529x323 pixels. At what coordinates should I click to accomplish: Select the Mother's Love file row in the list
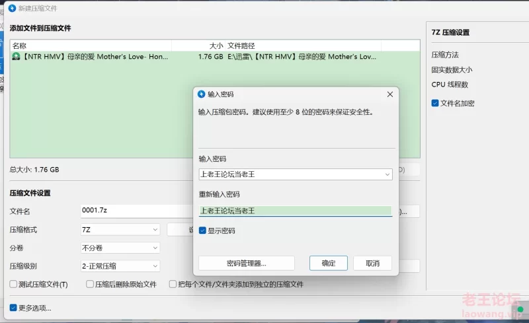215,57
